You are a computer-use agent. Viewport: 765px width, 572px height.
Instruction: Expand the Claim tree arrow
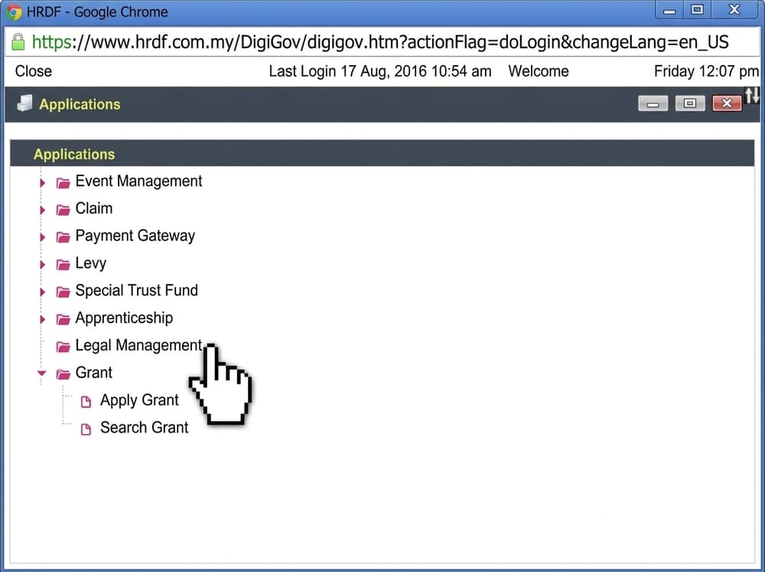(42, 210)
